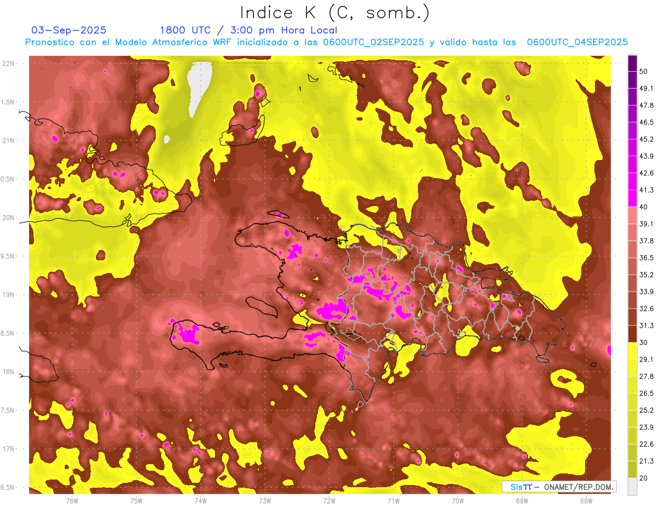Viewport: 658px width, 508px height.
Task: Click the map title 'Indice K (C, somb.)'
Action: (x=334, y=13)
